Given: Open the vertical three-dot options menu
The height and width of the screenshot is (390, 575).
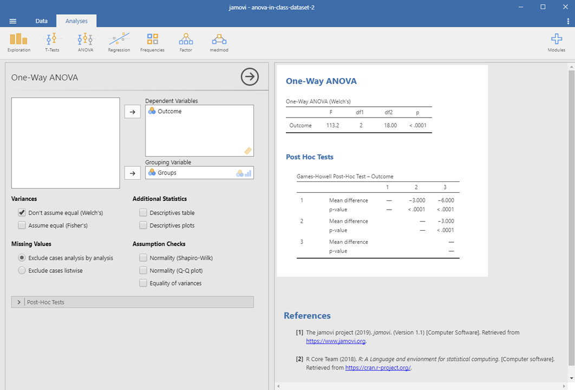Looking at the screenshot, I should (x=568, y=21).
